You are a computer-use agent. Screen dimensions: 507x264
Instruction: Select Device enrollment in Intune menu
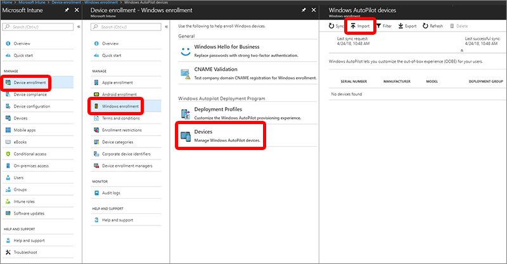tap(30, 82)
